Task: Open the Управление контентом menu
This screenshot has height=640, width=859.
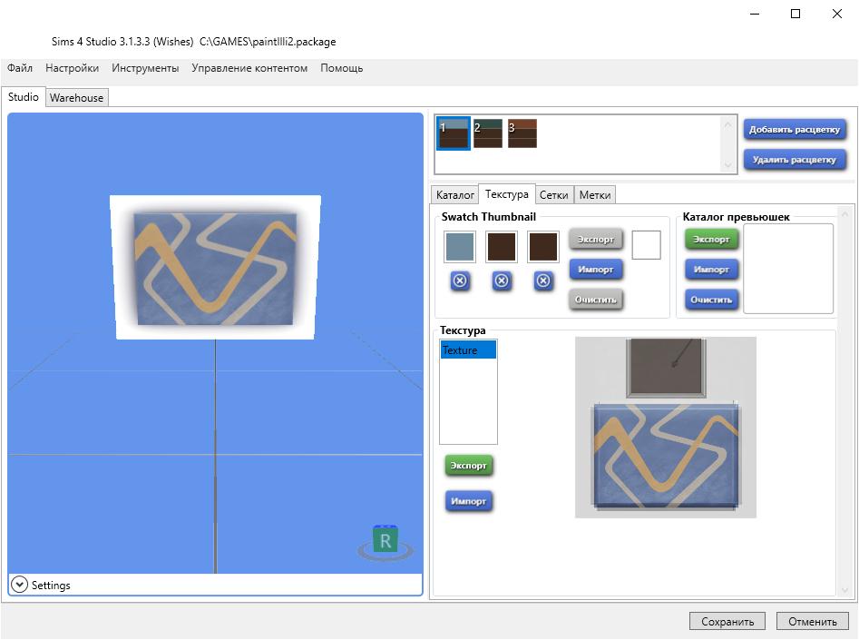Action: [x=249, y=68]
